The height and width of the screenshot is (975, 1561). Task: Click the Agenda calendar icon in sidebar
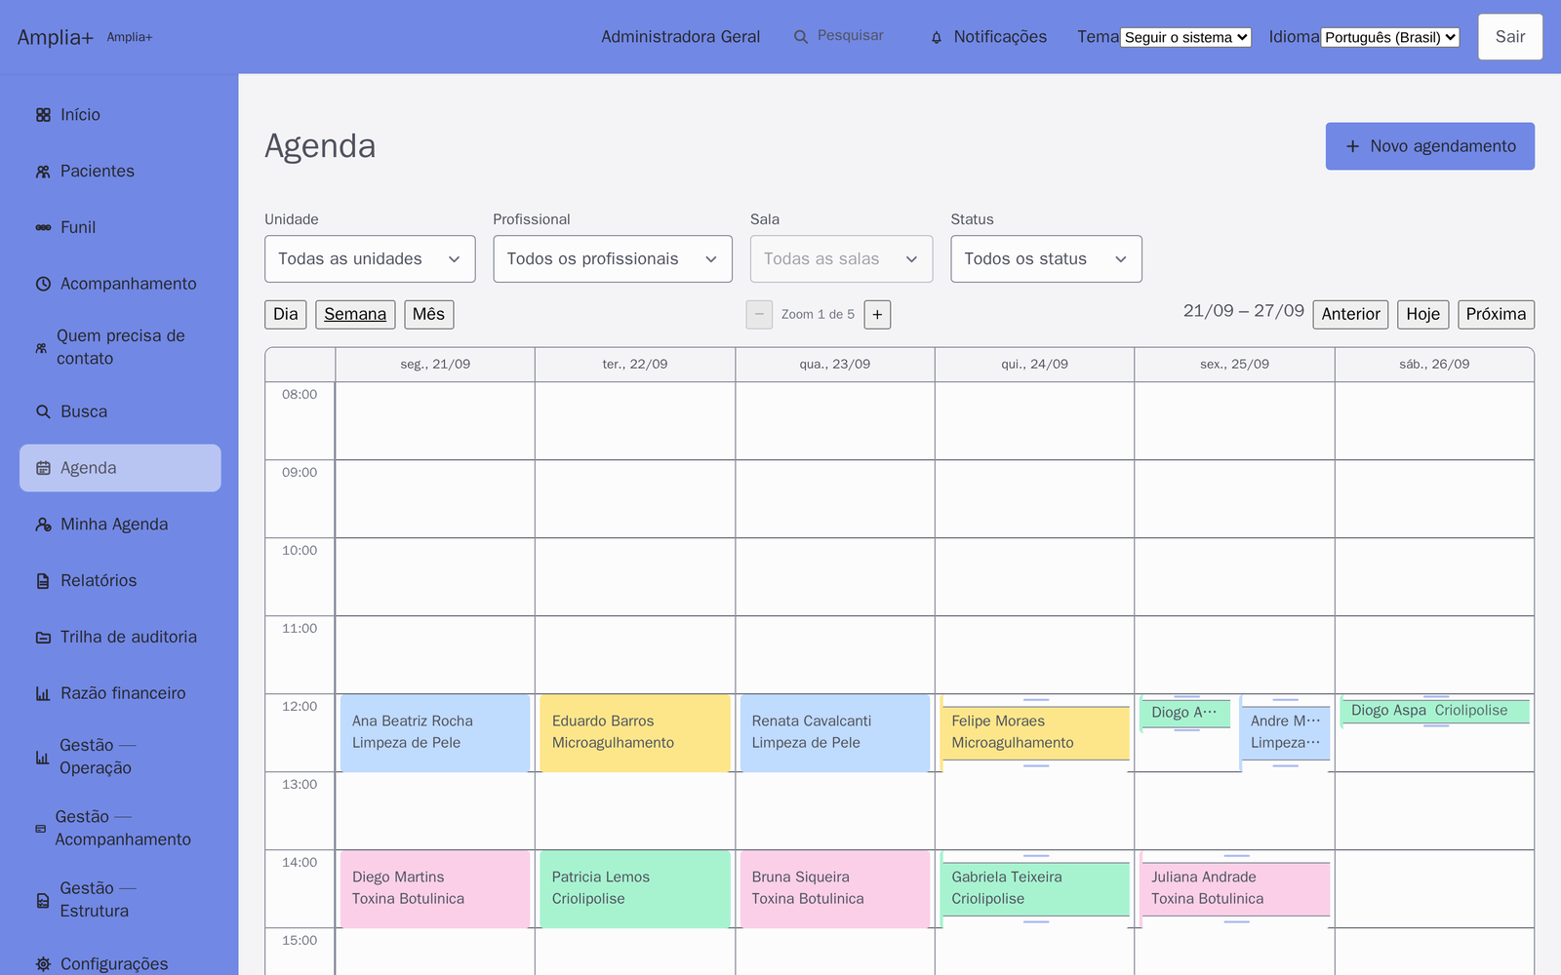click(43, 468)
